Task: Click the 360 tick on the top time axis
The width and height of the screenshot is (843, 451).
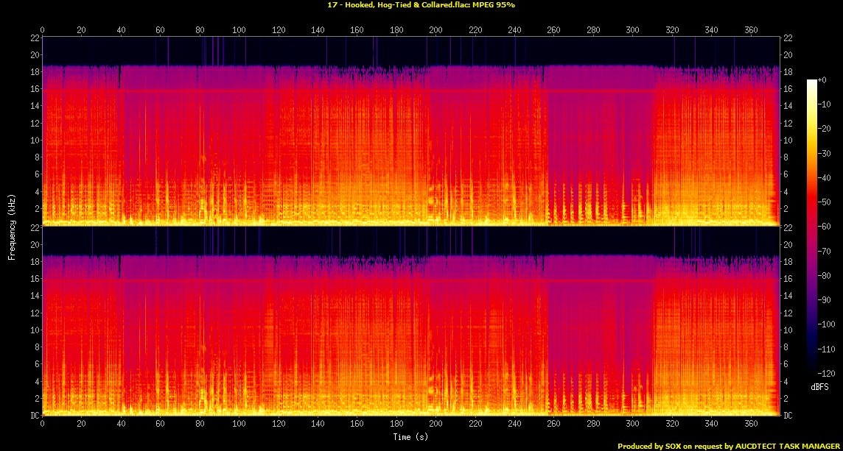Action: (750, 30)
